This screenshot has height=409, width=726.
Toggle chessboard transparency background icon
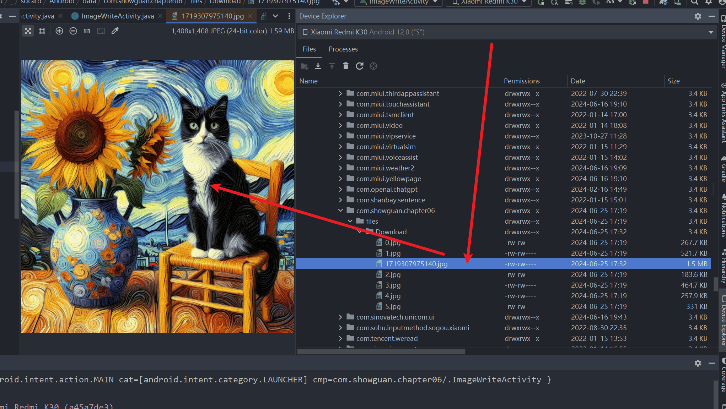(28, 31)
